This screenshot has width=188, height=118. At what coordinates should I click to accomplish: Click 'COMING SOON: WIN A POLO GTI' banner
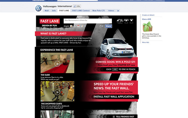115,62
